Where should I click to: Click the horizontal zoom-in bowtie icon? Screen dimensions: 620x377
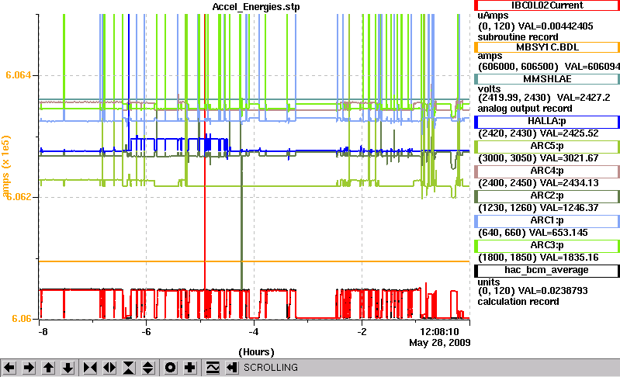pyautogui.click(x=90, y=368)
